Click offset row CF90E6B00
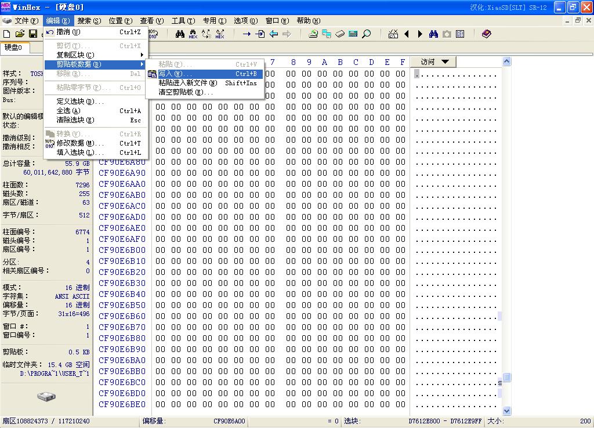 click(x=122, y=250)
